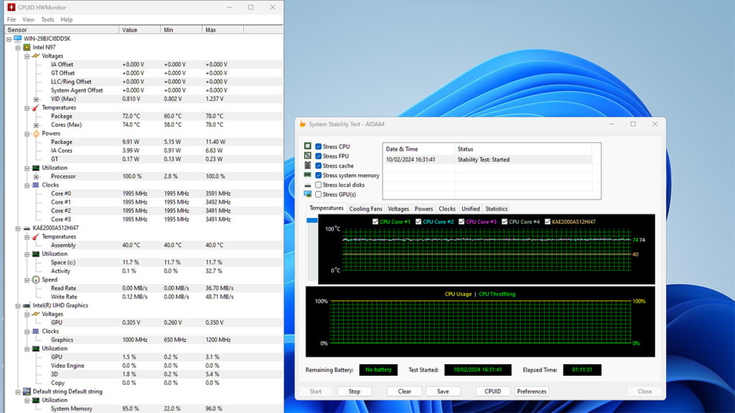Click the CPU icon left of Stress CPU
The width and height of the screenshot is (735, 413).
click(307, 146)
